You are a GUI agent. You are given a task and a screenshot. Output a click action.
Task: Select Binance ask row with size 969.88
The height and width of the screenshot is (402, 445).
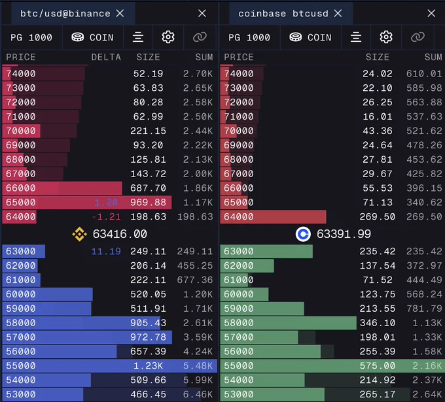point(109,202)
